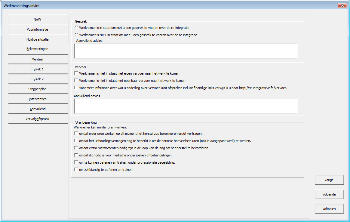Check the 'eigen vervoer' checkbox
Screen dimensions: 350x222
point(76,73)
